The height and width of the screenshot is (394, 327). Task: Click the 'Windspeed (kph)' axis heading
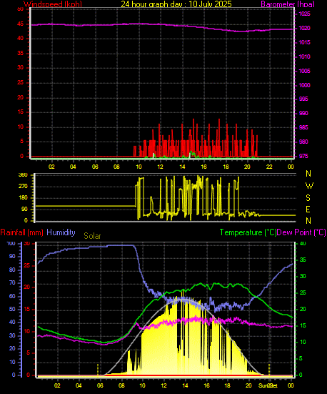point(53,4)
